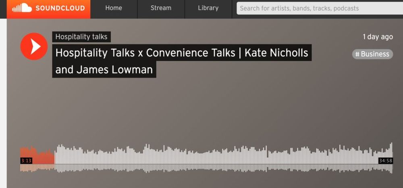The width and height of the screenshot is (403, 188).
Task: Click 'and James Lowman' title line
Action: [x=104, y=69]
